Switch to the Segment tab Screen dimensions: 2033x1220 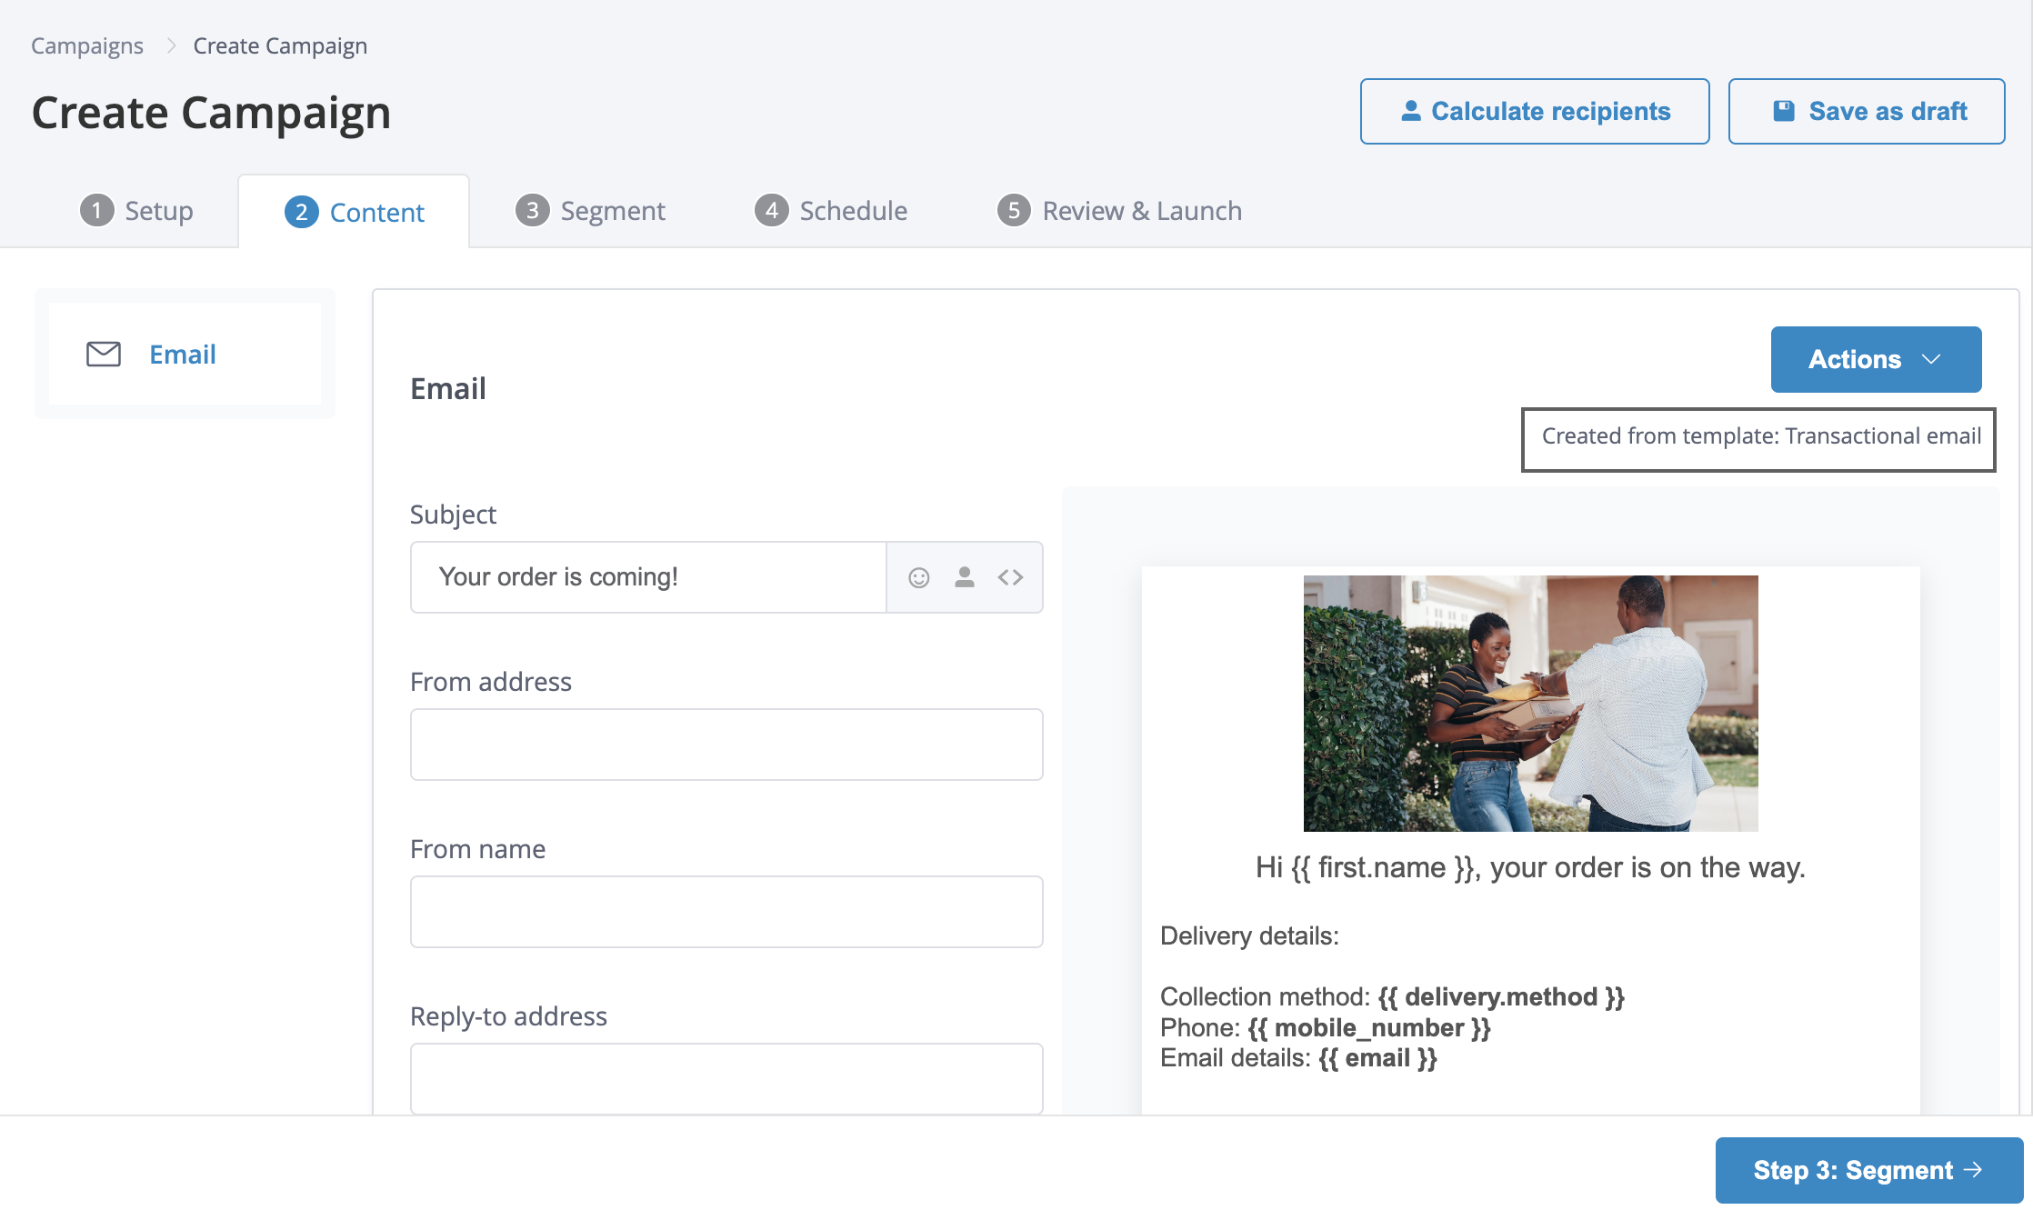click(x=591, y=211)
